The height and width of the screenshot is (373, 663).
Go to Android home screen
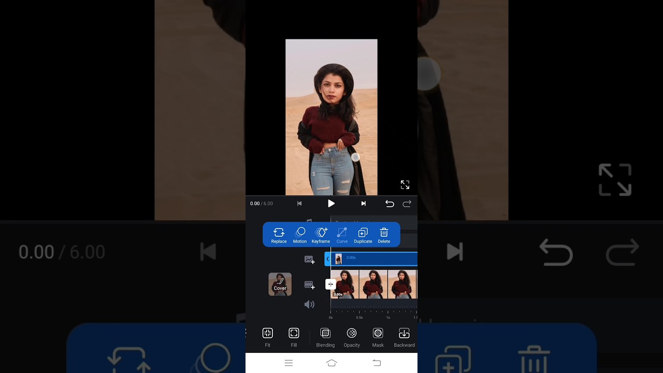(331, 363)
